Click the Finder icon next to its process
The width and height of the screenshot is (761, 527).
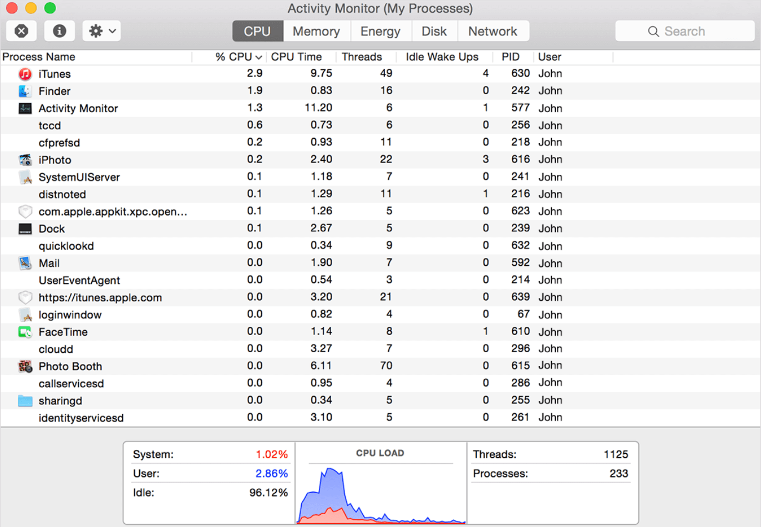(x=24, y=91)
